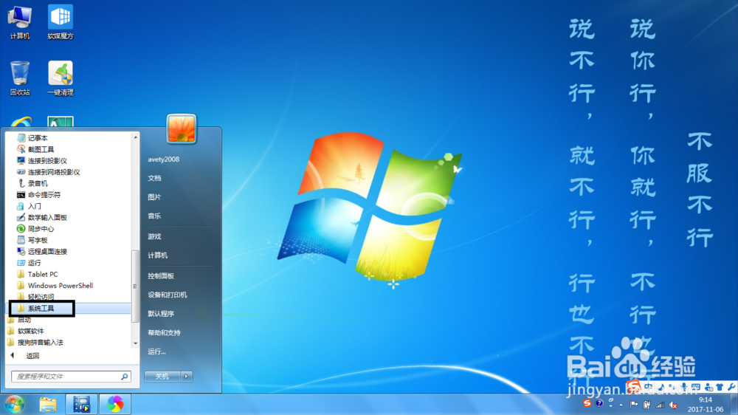Open Command Prompt (命令提示符)
The image size is (738, 415).
38,194
